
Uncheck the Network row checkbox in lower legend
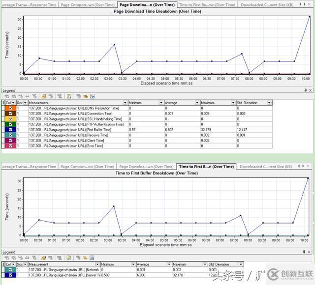coord(10,270)
